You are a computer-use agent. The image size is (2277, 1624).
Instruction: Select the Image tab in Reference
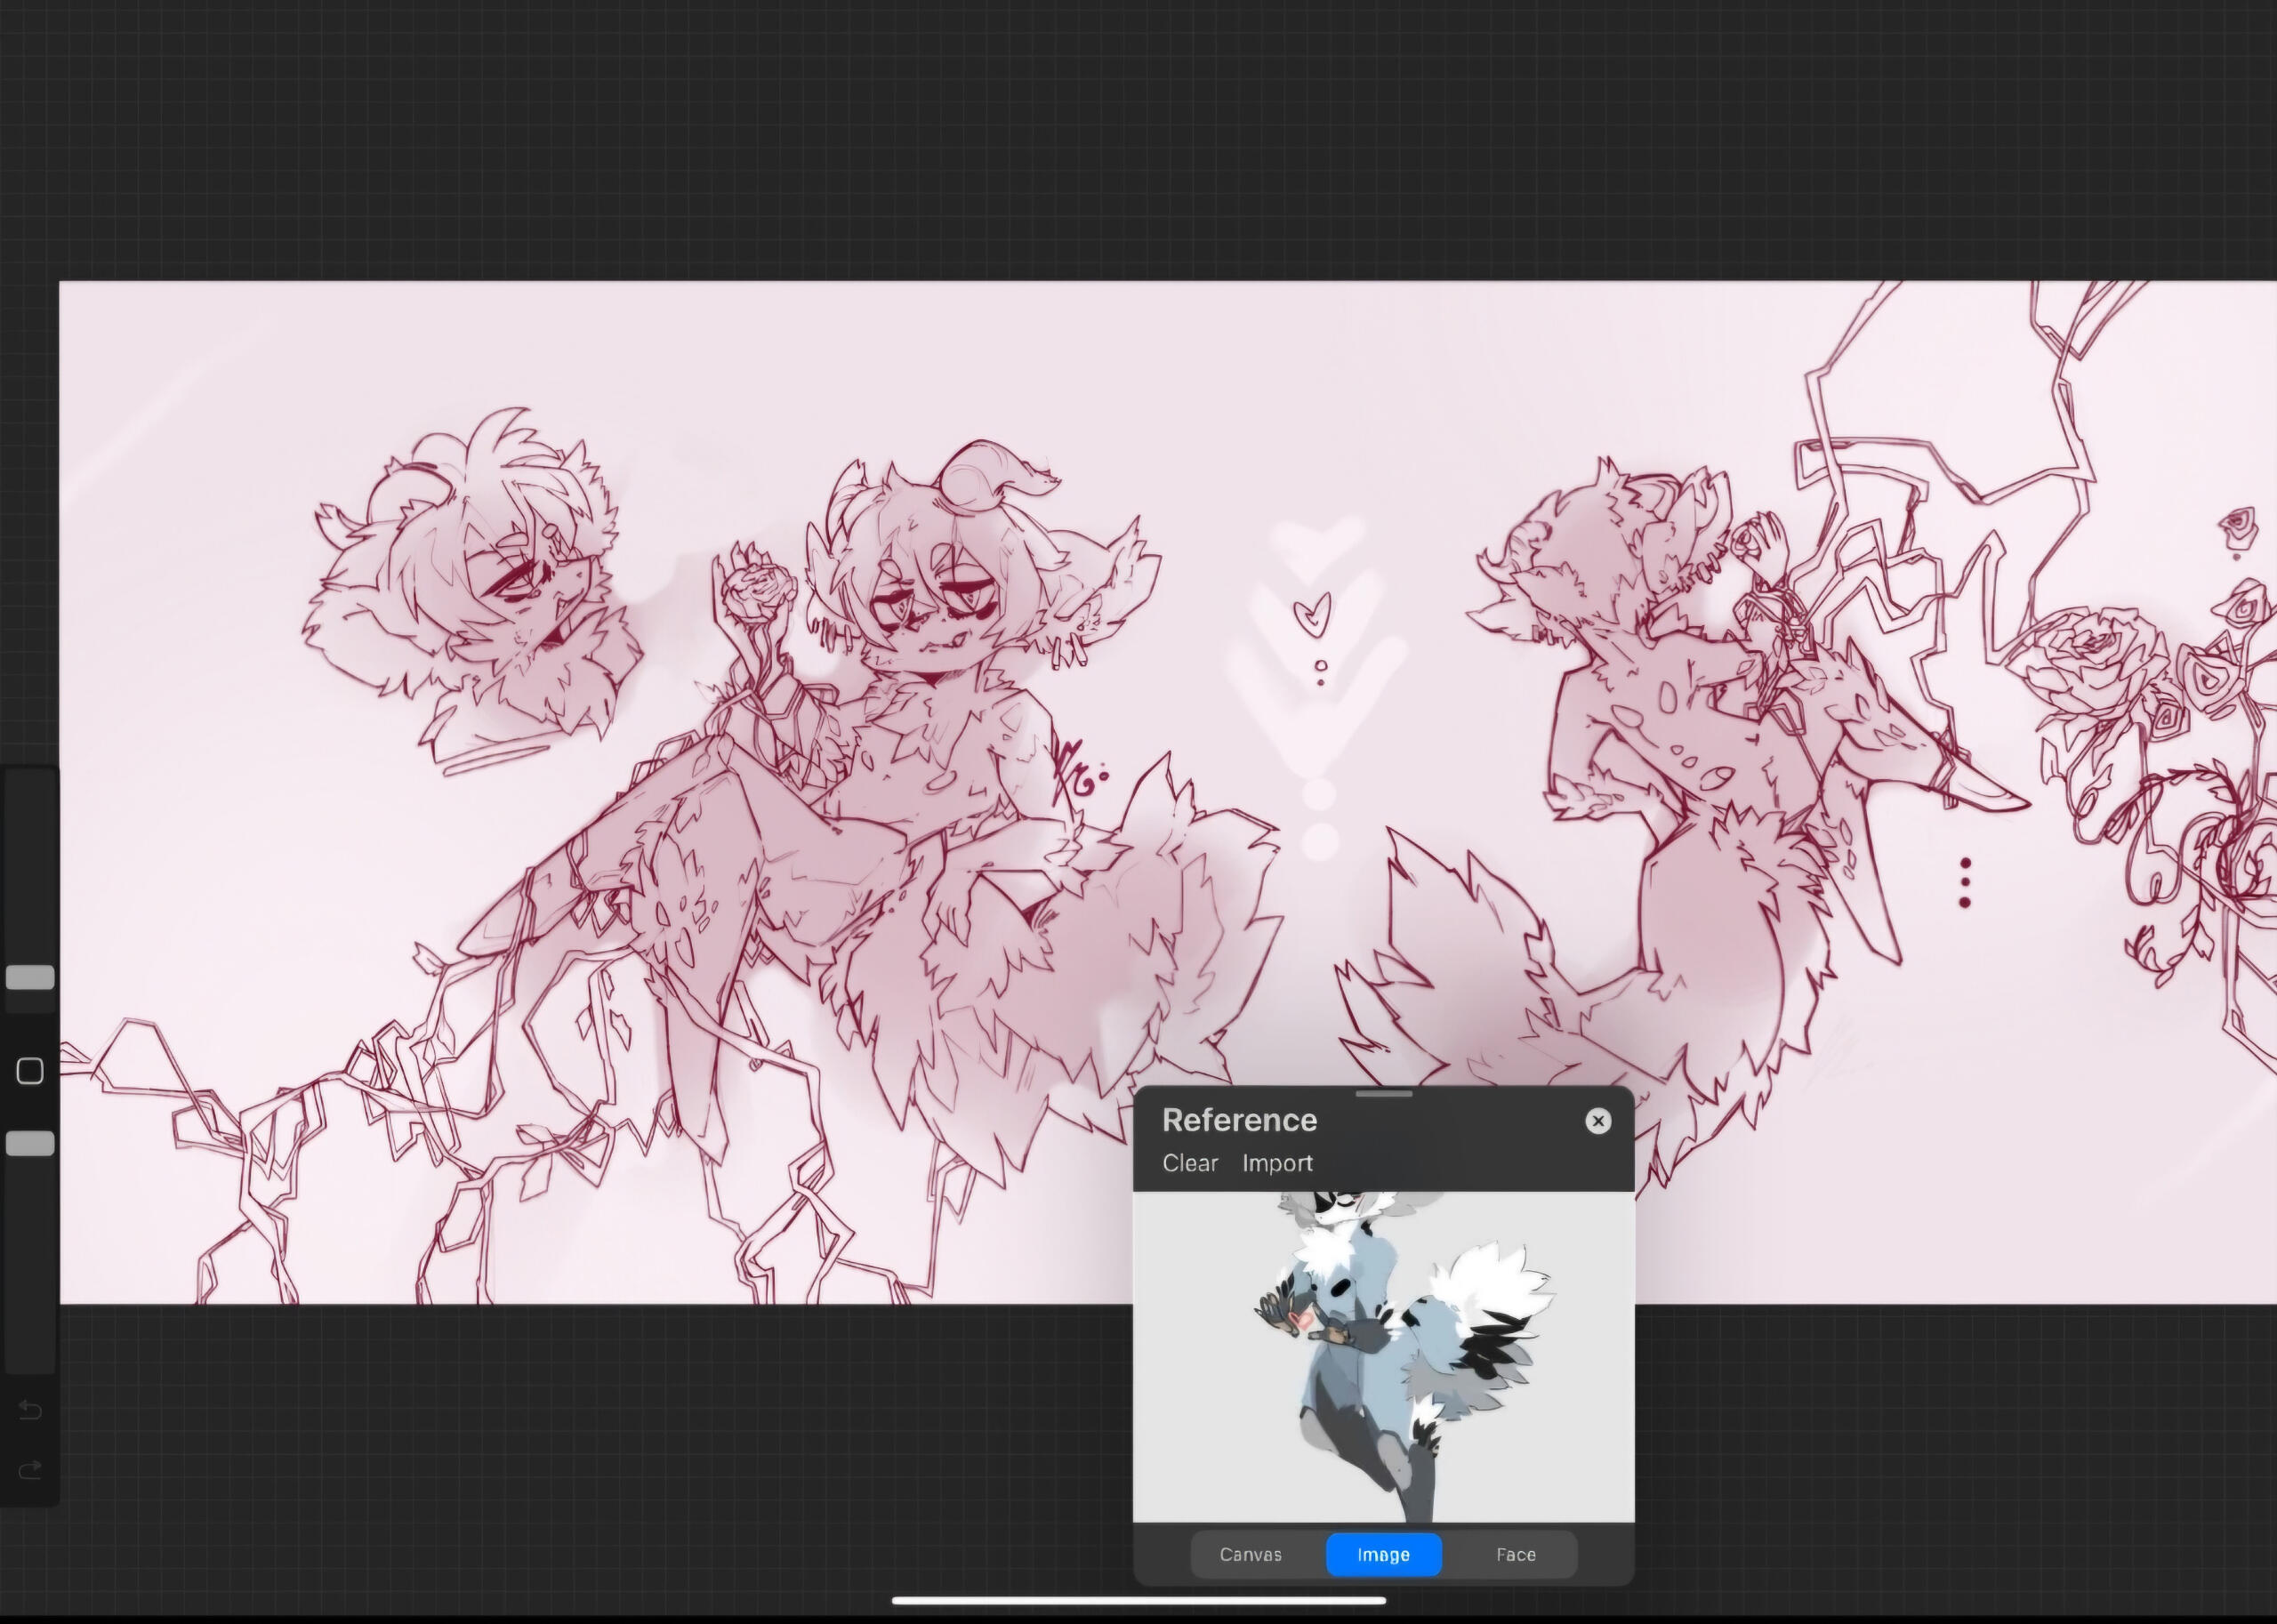point(1383,1554)
